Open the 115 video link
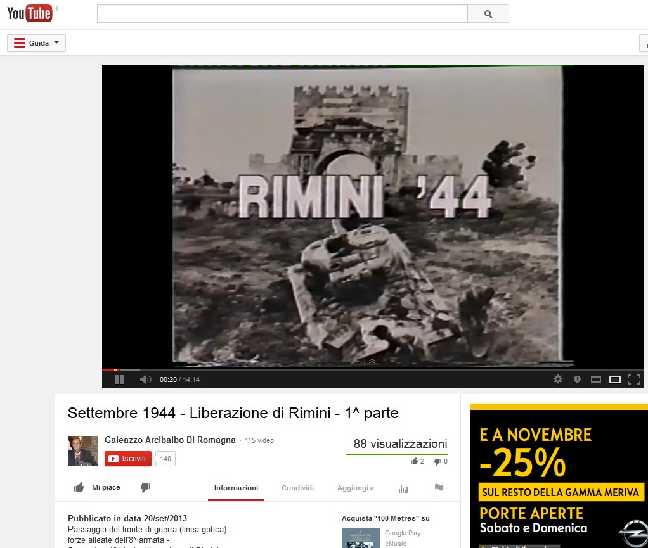Screen dimensions: 648x548 pos(259,441)
